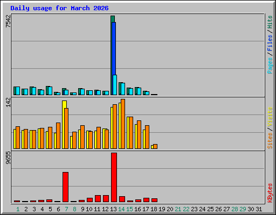This screenshot has width=276, height=215.
Task: Click the orange Sites bar for day 14
Action: point(123,124)
